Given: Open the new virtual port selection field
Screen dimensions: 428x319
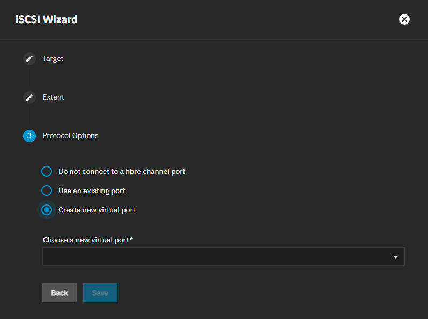Looking at the screenshot, I should [215, 257].
